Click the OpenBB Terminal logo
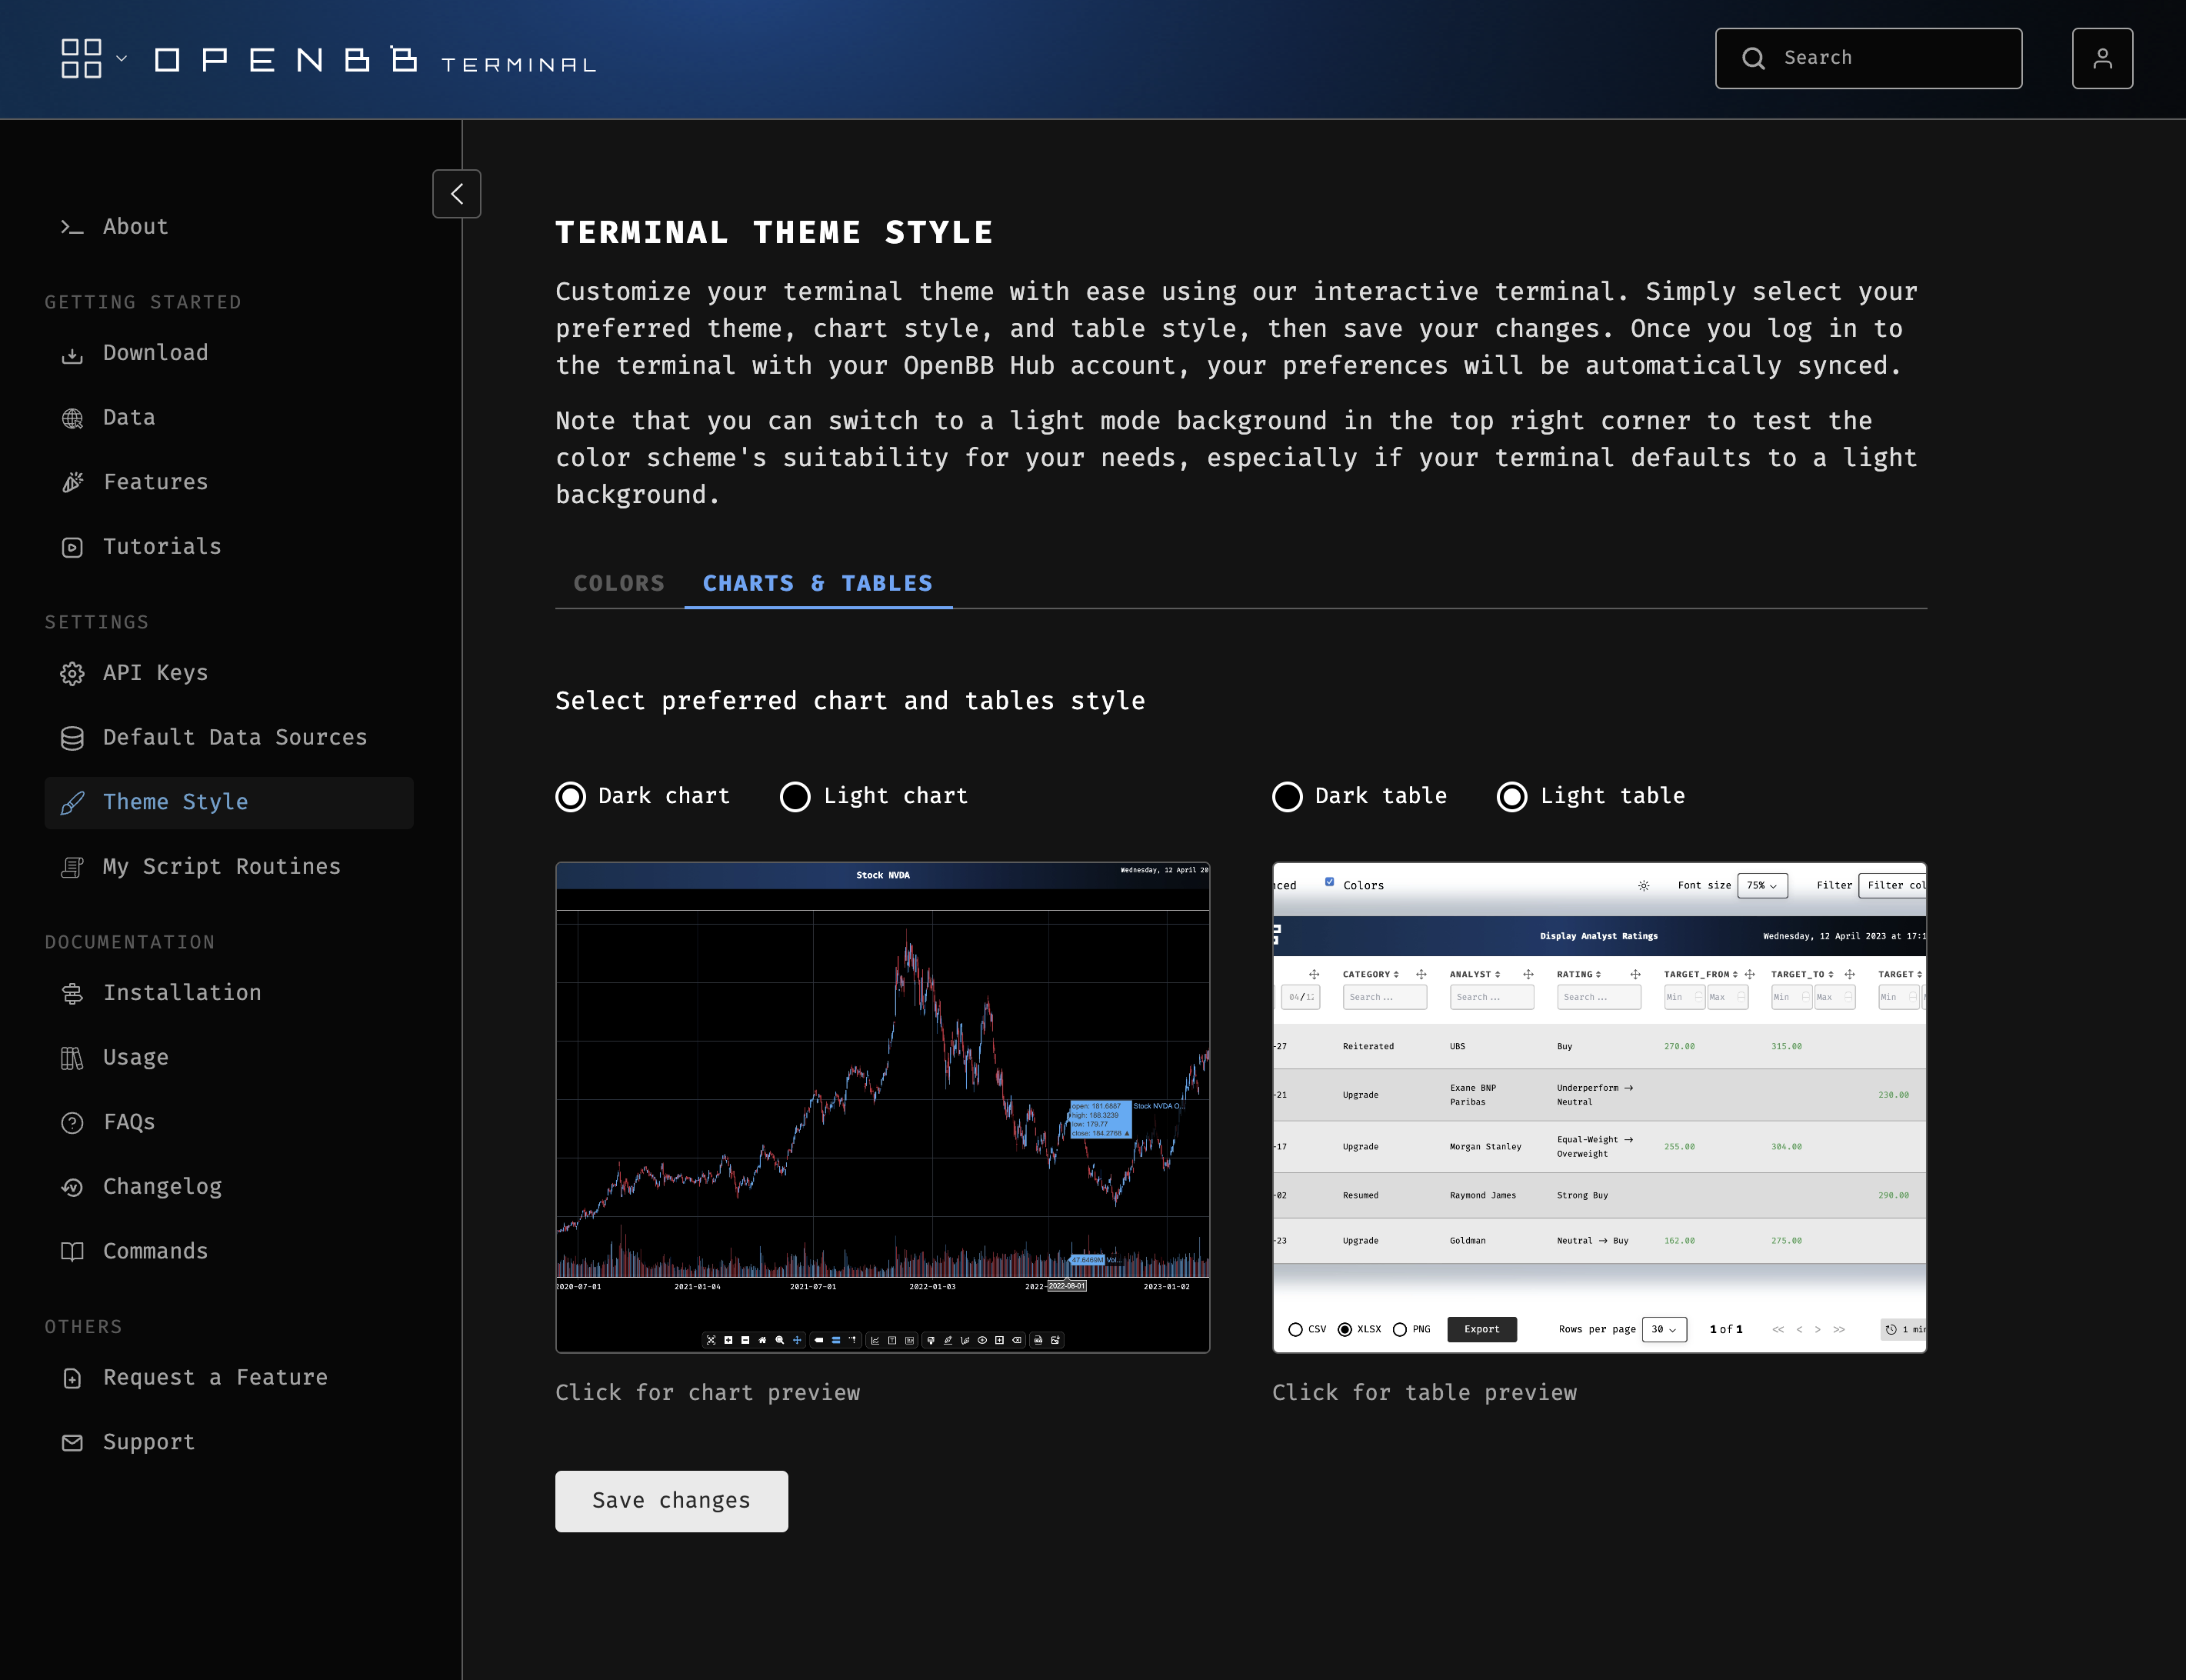The width and height of the screenshot is (2186, 1680). click(x=376, y=60)
